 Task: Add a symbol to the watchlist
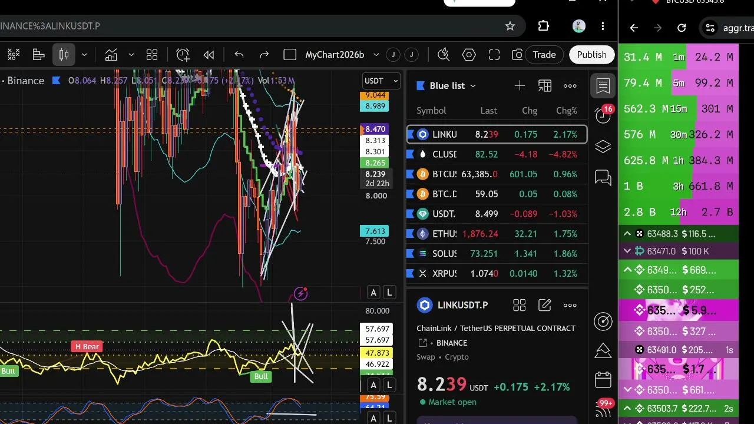point(520,86)
